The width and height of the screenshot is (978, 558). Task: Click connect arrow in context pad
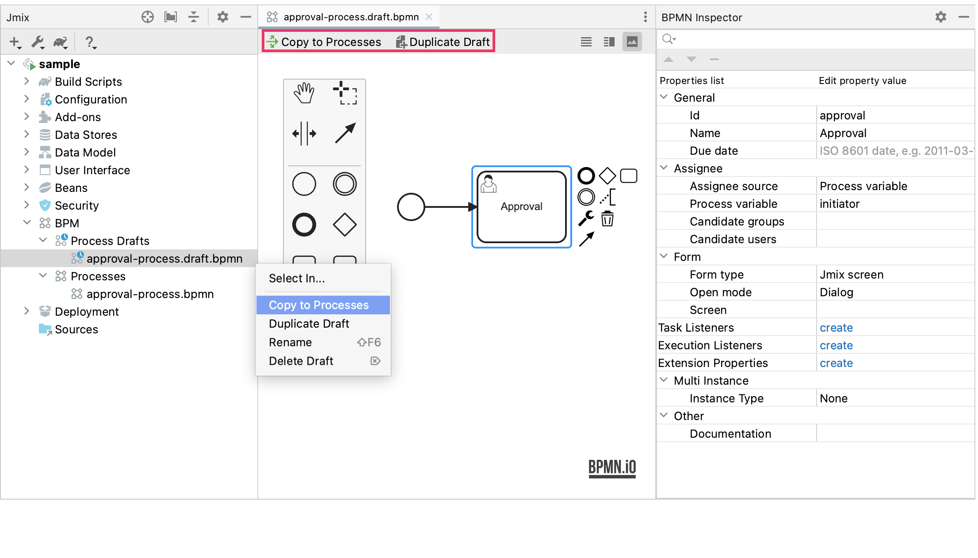pos(586,239)
